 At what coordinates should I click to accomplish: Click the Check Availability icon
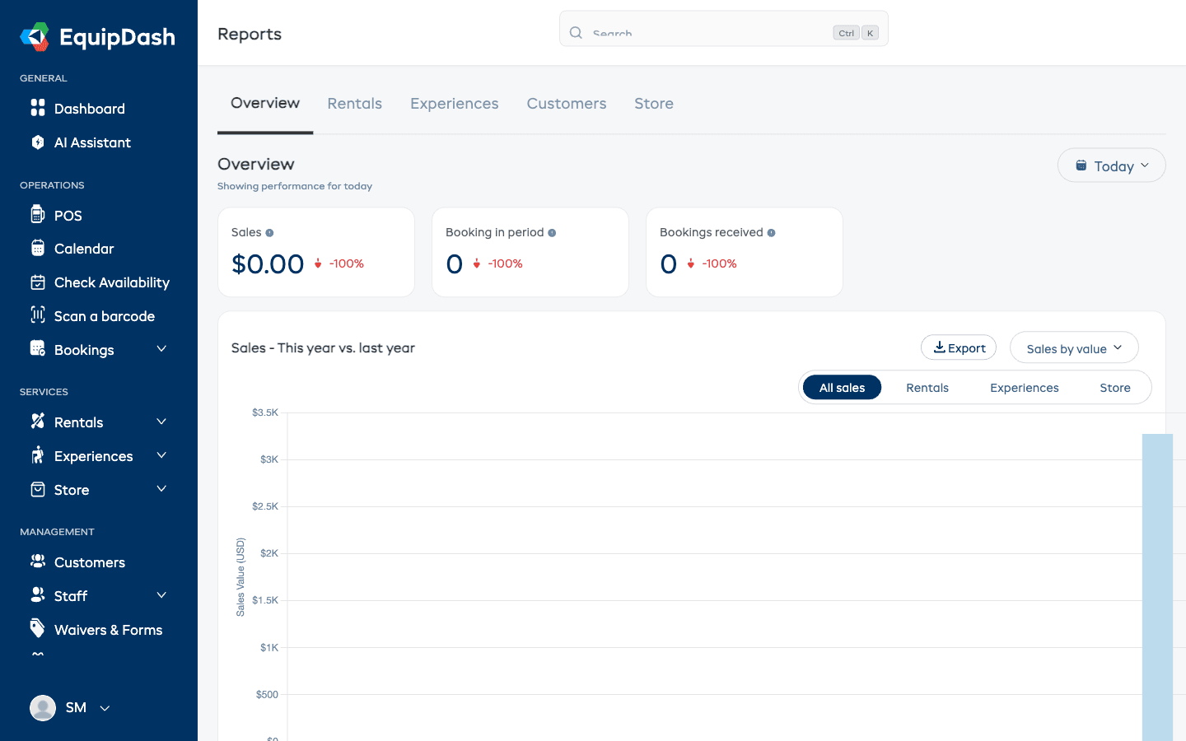[38, 282]
